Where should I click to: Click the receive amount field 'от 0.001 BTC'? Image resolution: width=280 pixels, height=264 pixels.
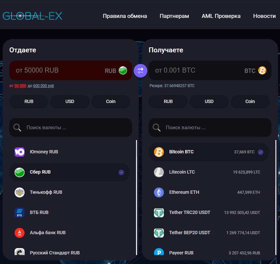click(210, 71)
